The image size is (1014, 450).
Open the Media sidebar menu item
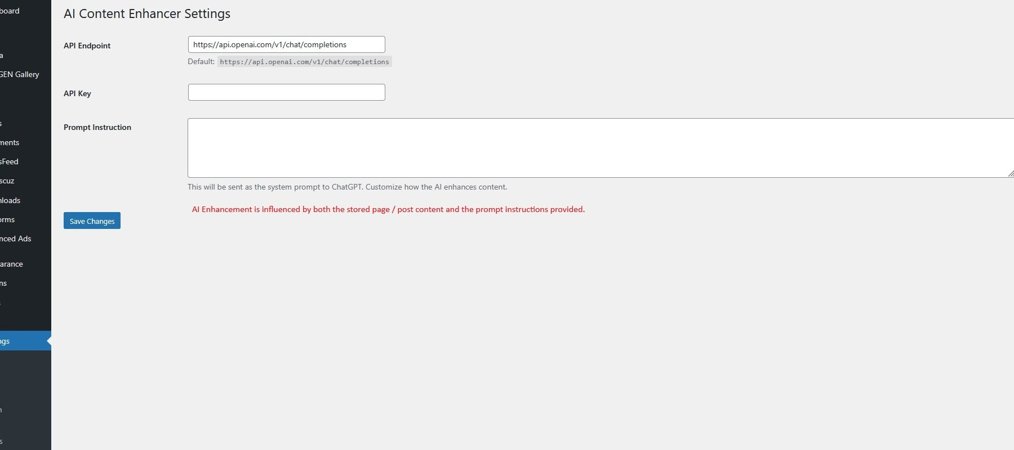(x=3, y=55)
